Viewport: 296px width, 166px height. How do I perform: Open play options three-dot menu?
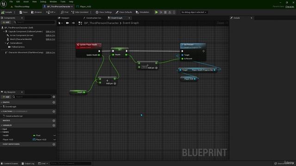pyautogui.click(x=174, y=12)
